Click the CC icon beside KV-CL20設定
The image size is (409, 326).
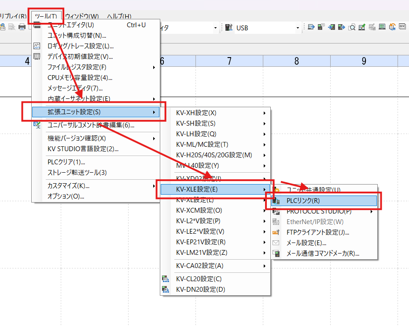click(x=166, y=279)
